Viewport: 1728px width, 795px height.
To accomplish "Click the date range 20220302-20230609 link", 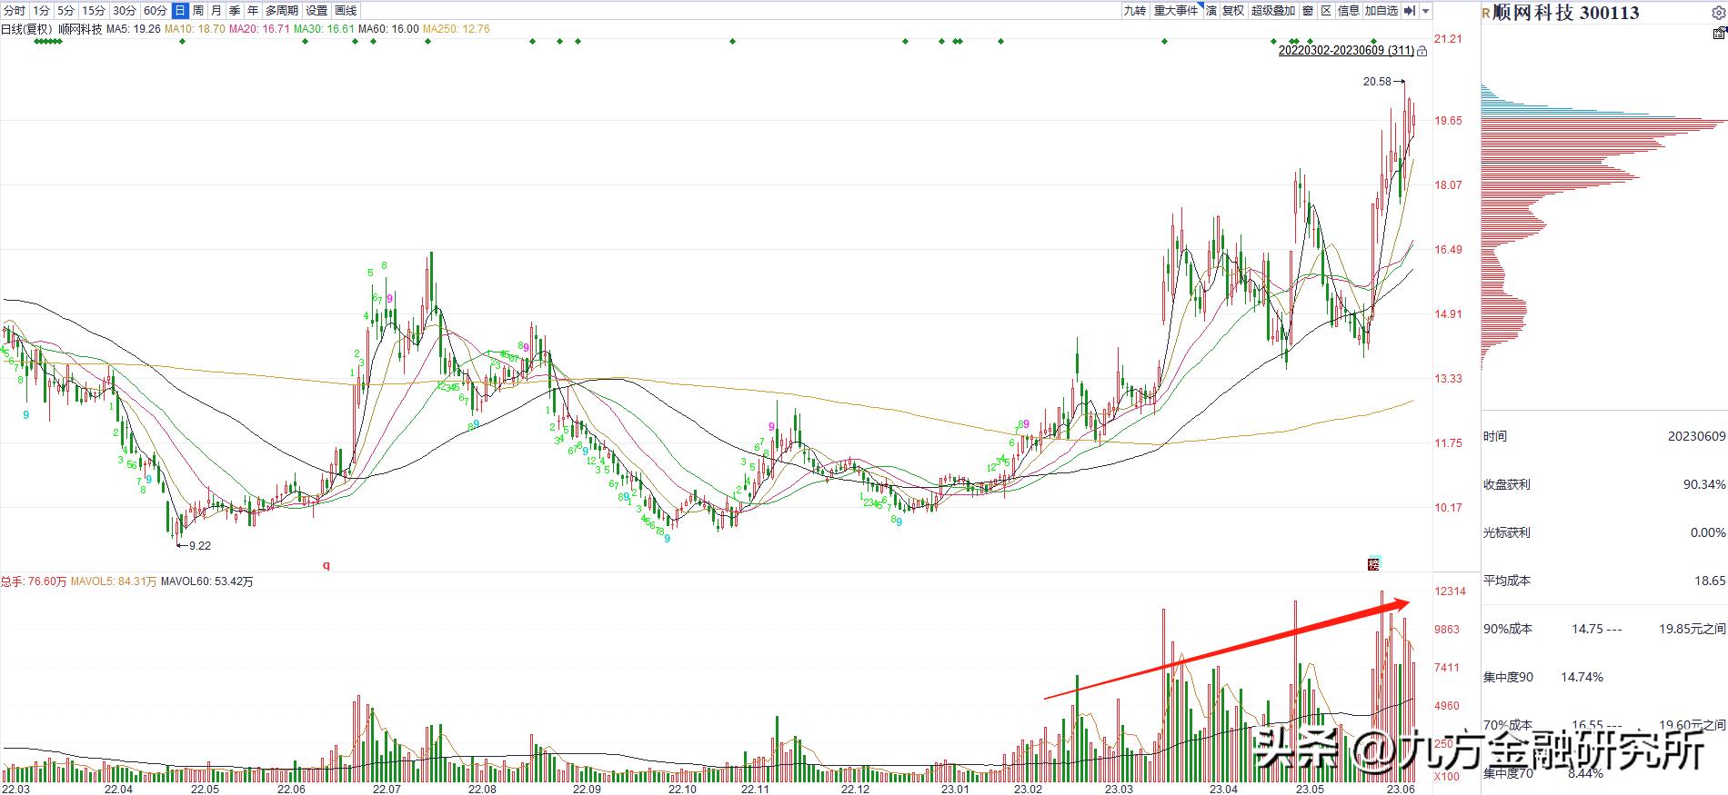I will point(1346,51).
